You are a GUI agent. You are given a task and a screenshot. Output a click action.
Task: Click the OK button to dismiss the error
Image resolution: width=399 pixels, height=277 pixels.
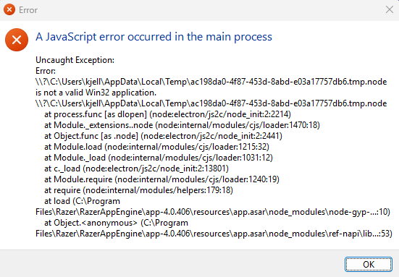pos(368,264)
